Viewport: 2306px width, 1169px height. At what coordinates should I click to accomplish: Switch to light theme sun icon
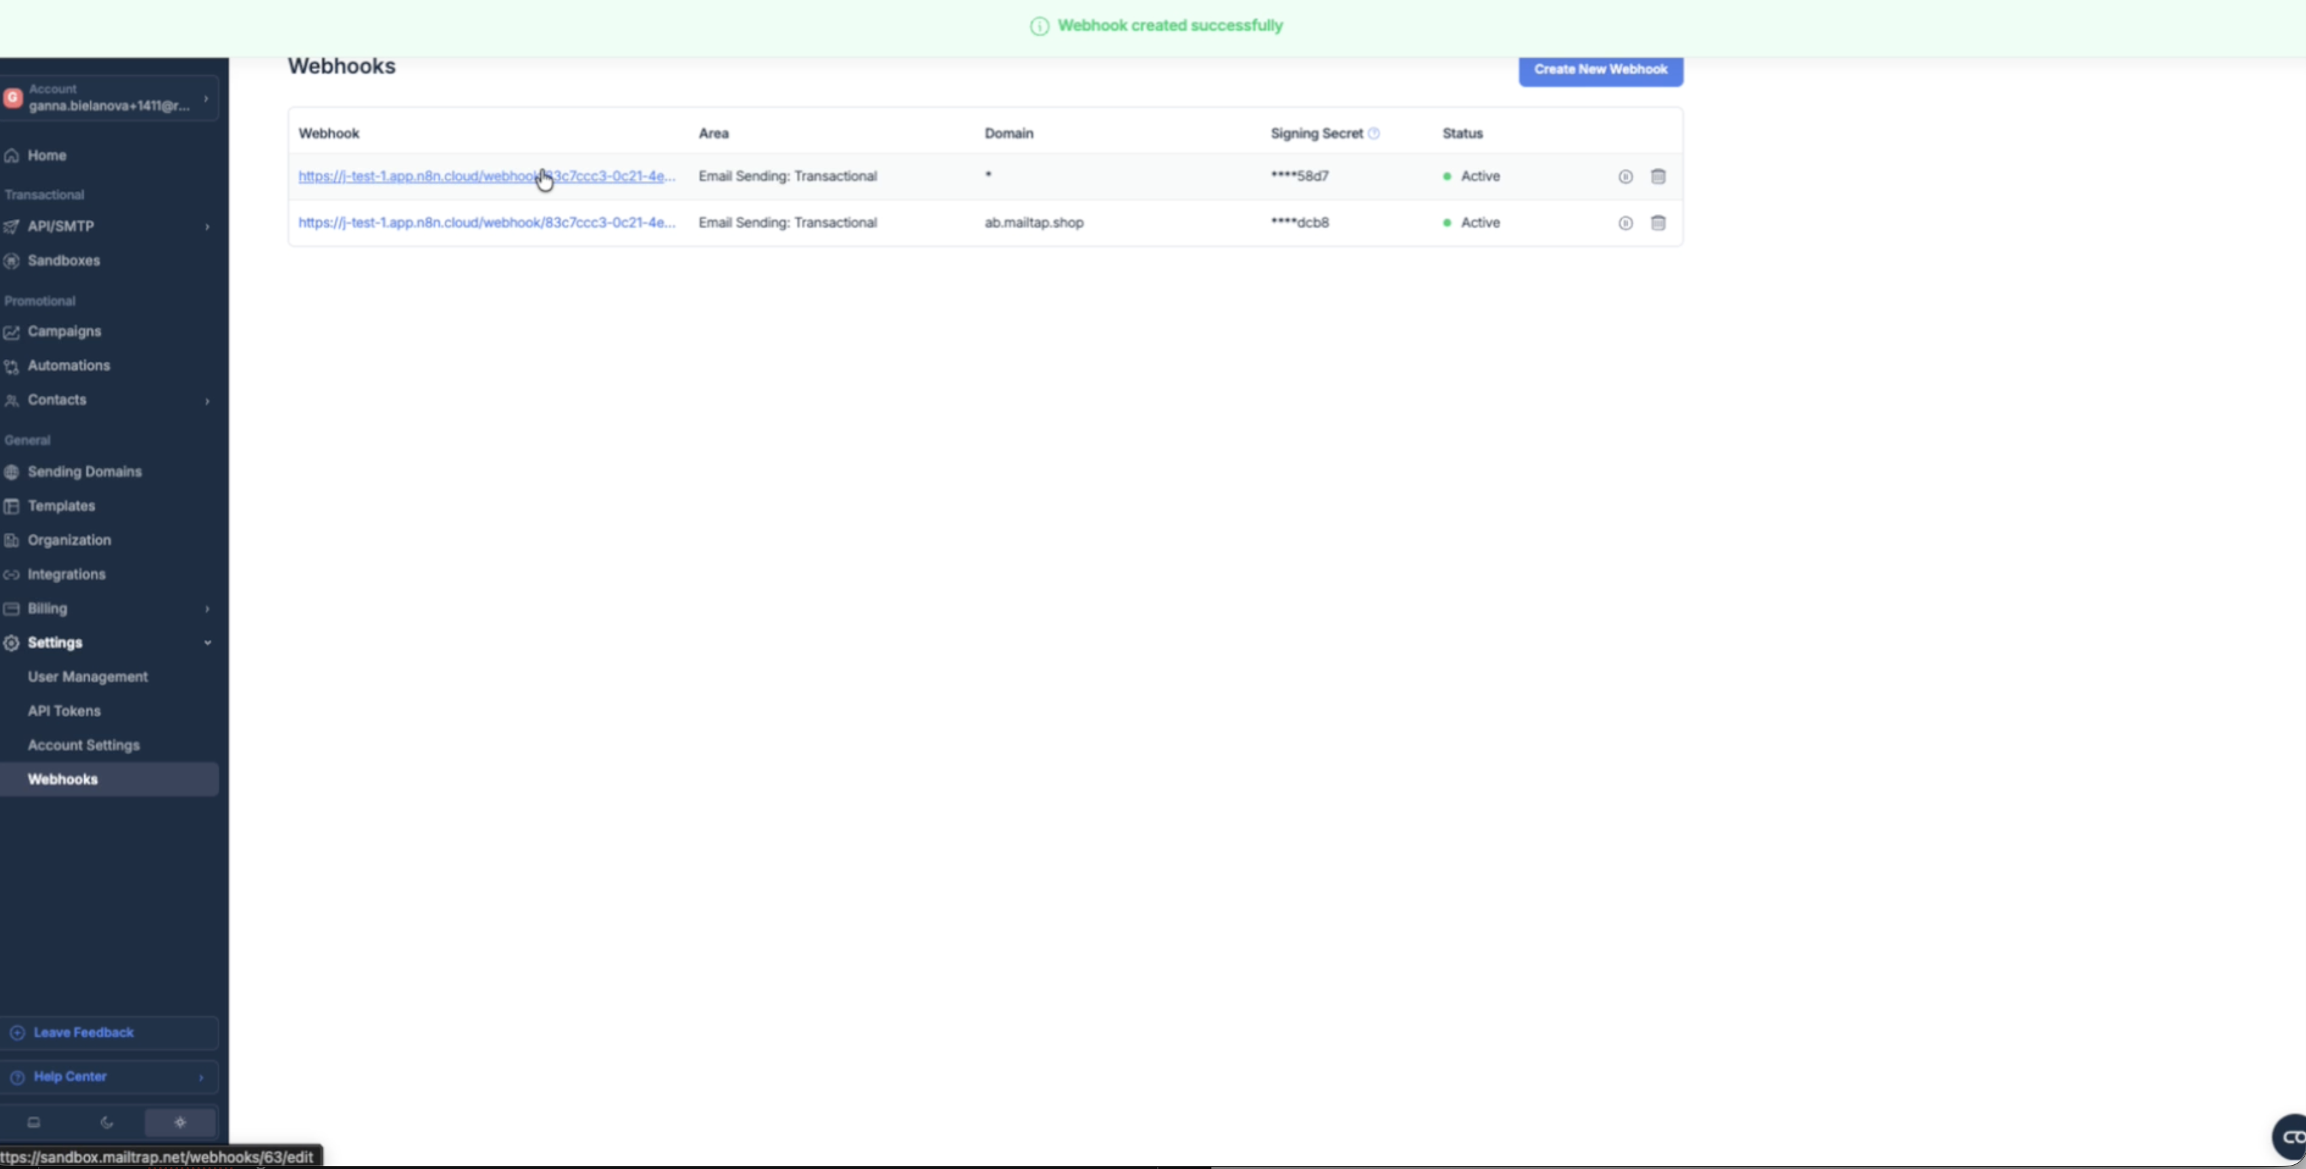(x=180, y=1122)
